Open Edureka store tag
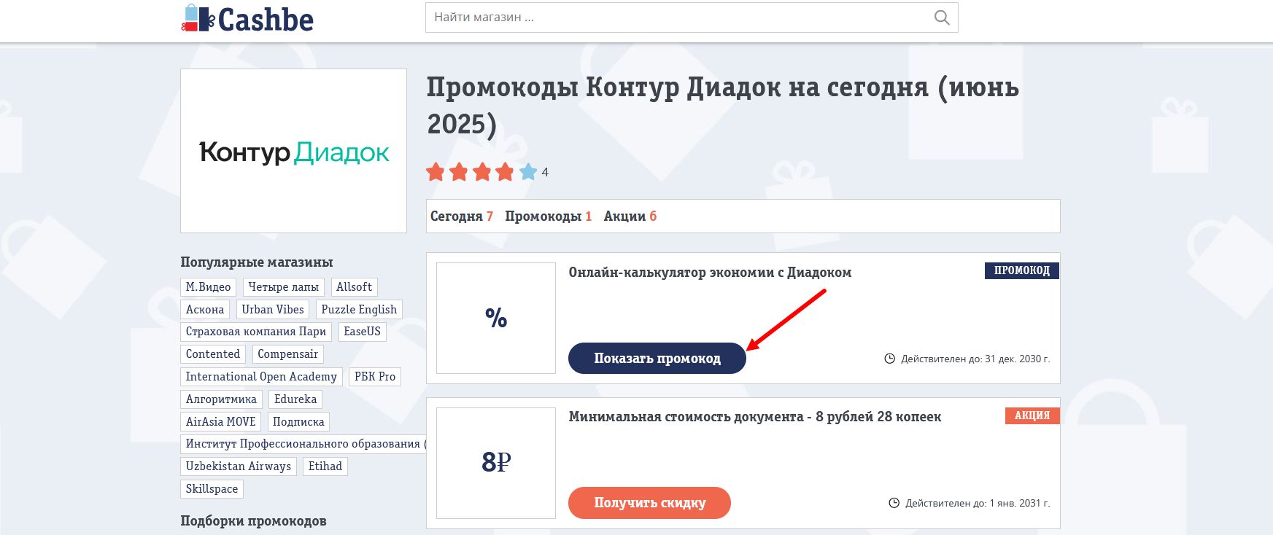Screen dimensions: 1273x535 295,399
